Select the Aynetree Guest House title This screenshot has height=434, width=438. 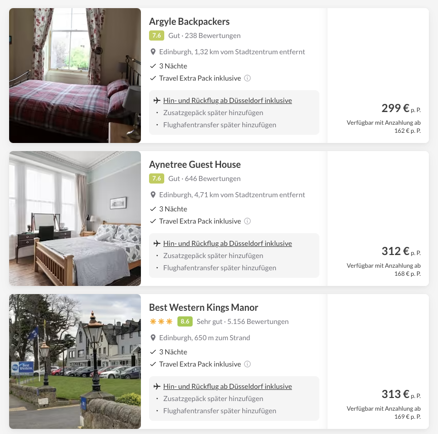(x=195, y=164)
